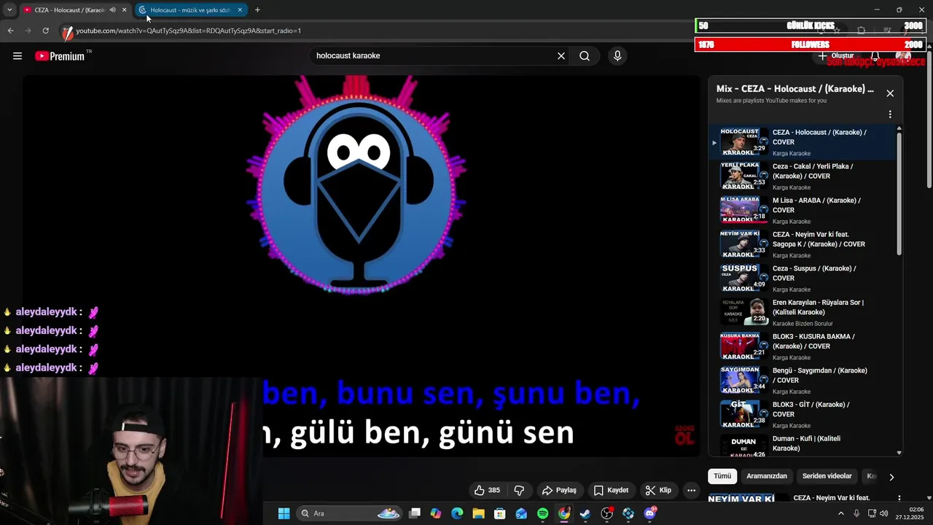Toggle the tray microphone icon

point(856,513)
